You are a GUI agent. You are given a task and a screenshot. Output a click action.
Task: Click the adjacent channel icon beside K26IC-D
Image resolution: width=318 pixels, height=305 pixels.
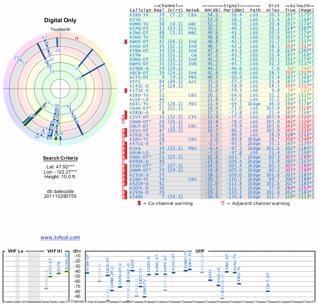[123, 135]
